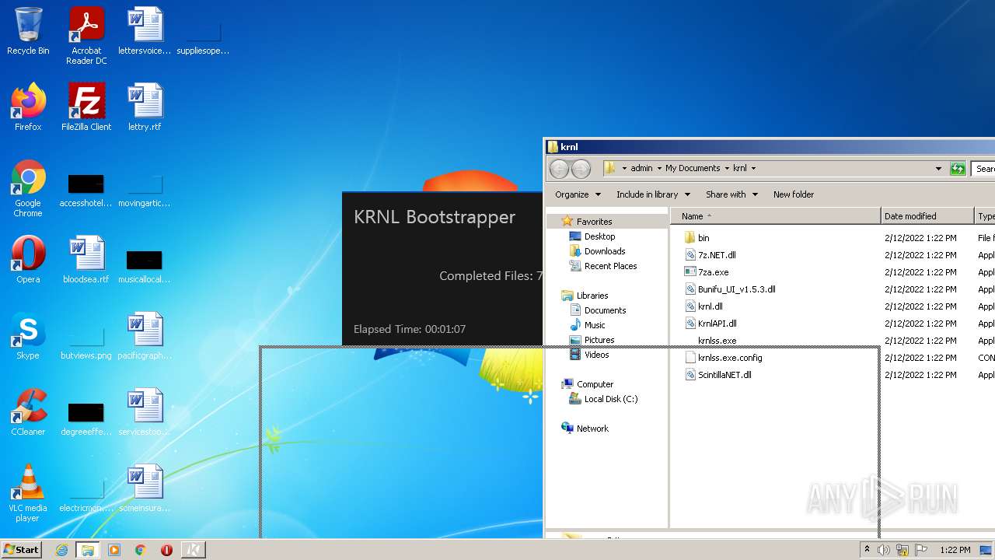
Task: Show hidden tray icons arrow
Action: [867, 550]
